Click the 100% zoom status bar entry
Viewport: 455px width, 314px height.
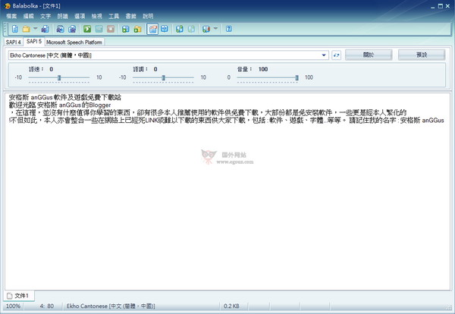pos(13,306)
